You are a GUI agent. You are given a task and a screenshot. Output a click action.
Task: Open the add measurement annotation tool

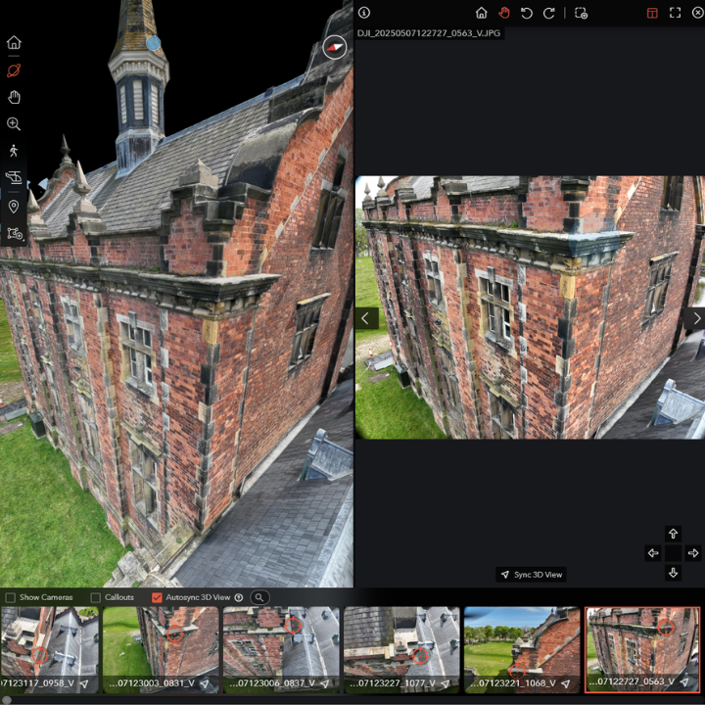[x=15, y=234]
